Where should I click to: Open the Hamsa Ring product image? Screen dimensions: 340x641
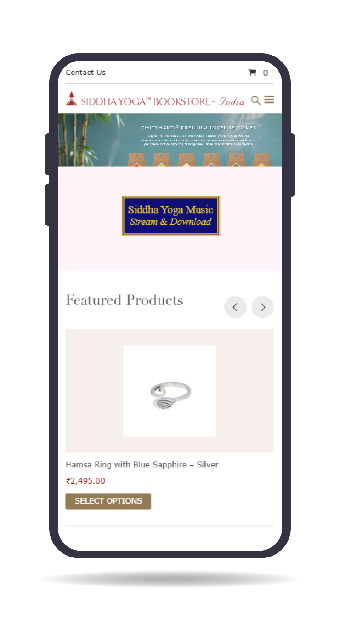tap(170, 391)
